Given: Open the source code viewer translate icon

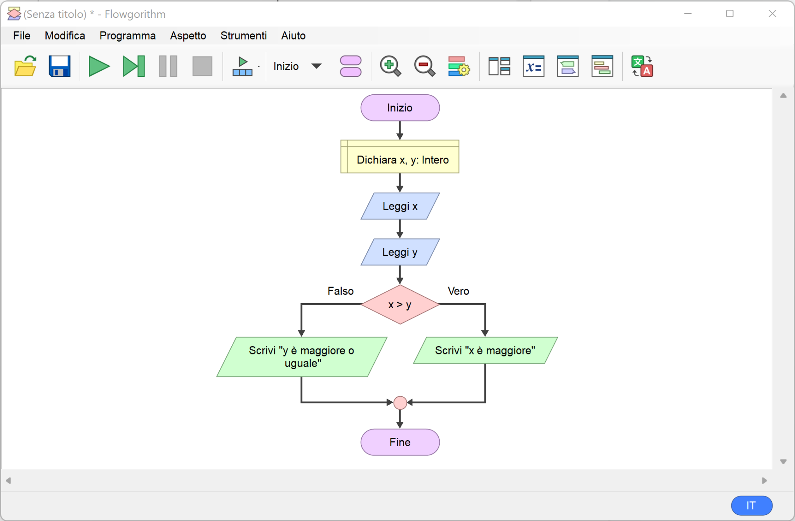Looking at the screenshot, I should pos(642,66).
